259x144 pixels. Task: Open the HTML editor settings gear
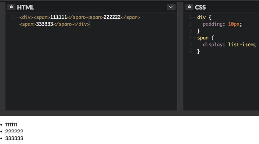pos(11,7)
